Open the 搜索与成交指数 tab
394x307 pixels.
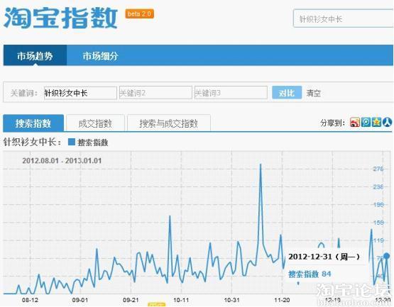click(x=169, y=123)
